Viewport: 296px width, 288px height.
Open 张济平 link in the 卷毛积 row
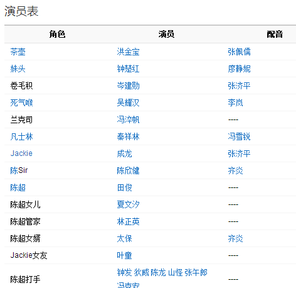pos(239,86)
